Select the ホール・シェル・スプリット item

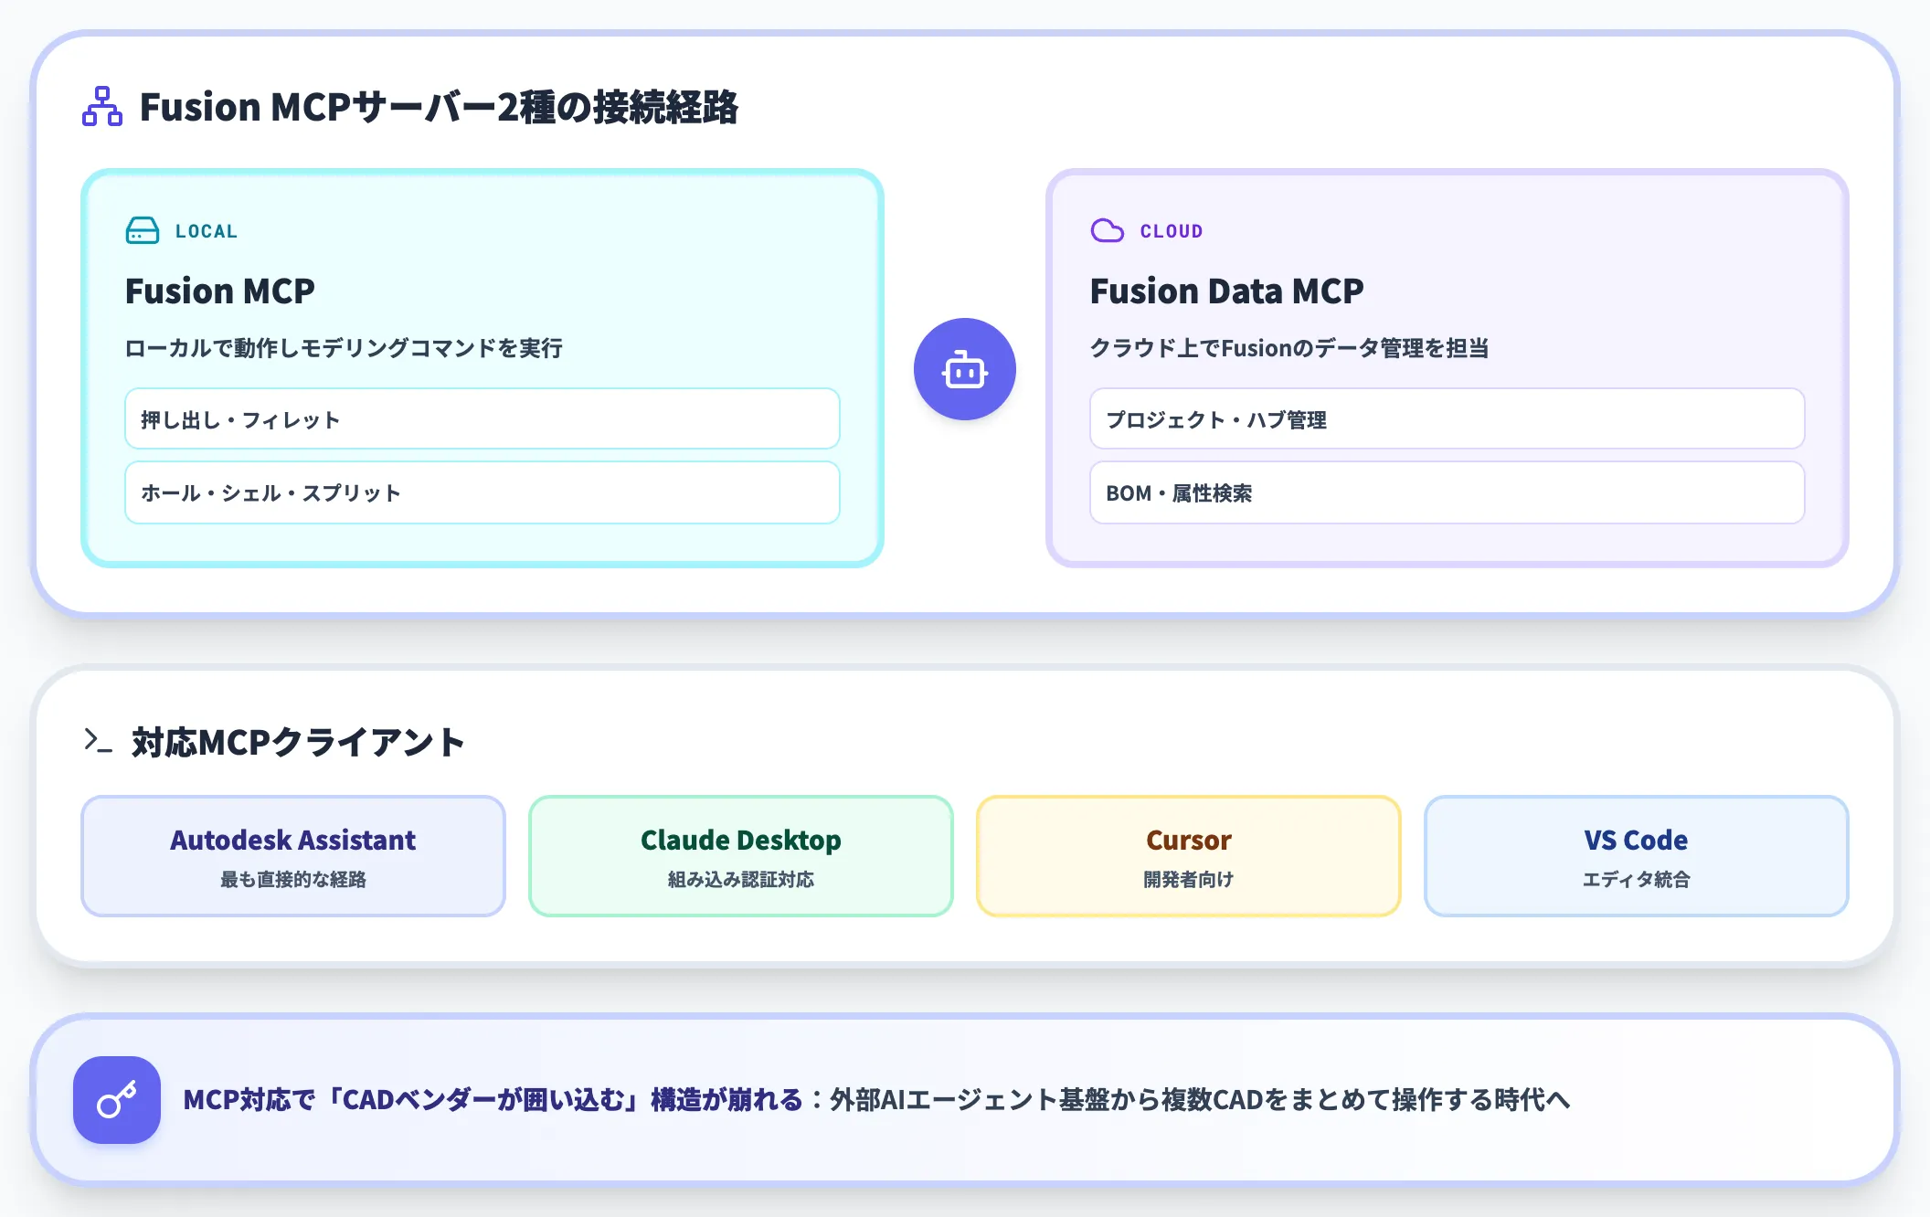click(482, 492)
